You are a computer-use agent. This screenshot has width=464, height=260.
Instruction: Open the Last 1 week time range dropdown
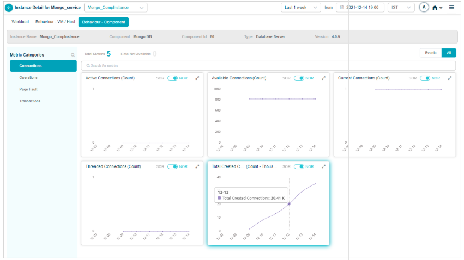click(x=300, y=8)
